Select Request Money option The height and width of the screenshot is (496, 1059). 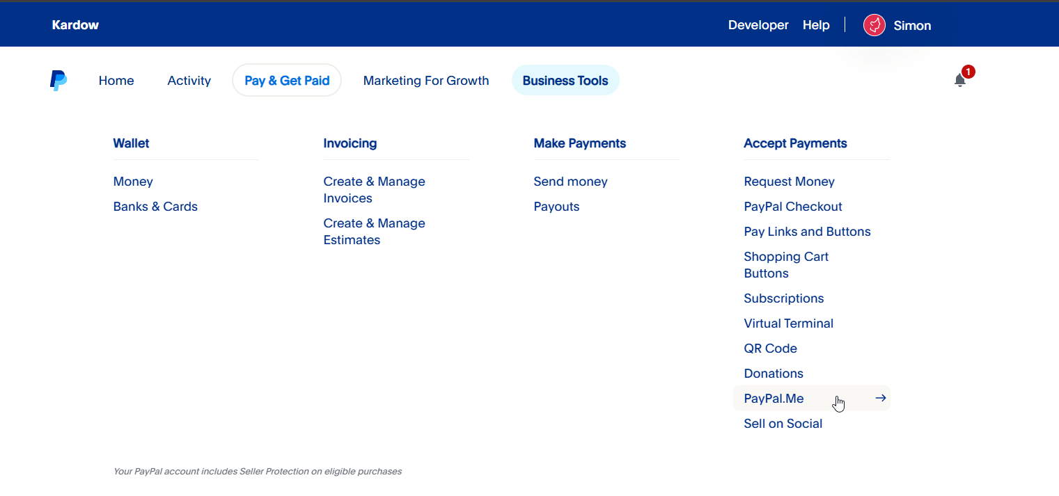pyautogui.click(x=789, y=182)
